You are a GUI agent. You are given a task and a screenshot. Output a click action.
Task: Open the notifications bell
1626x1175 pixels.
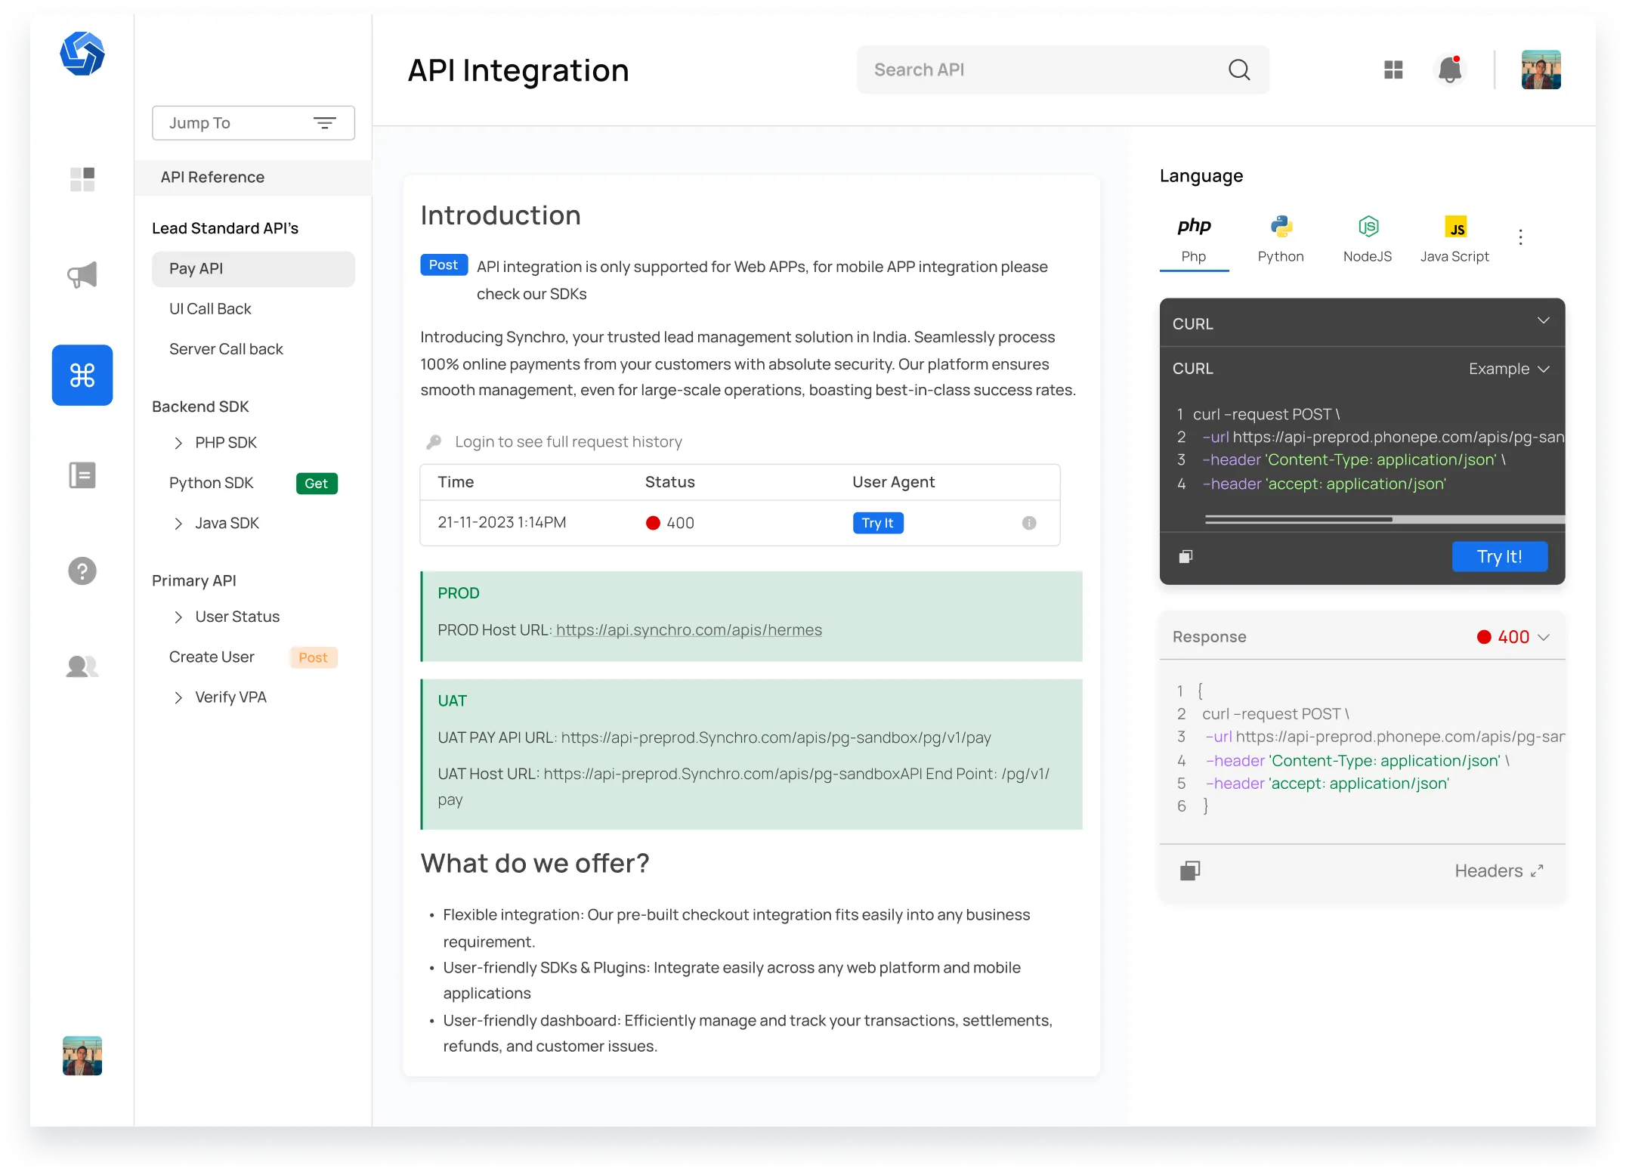[x=1449, y=70]
